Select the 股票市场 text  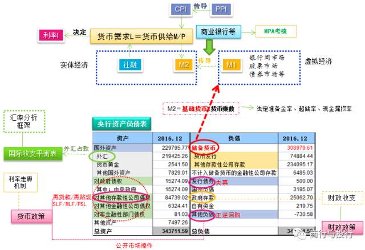263,66
